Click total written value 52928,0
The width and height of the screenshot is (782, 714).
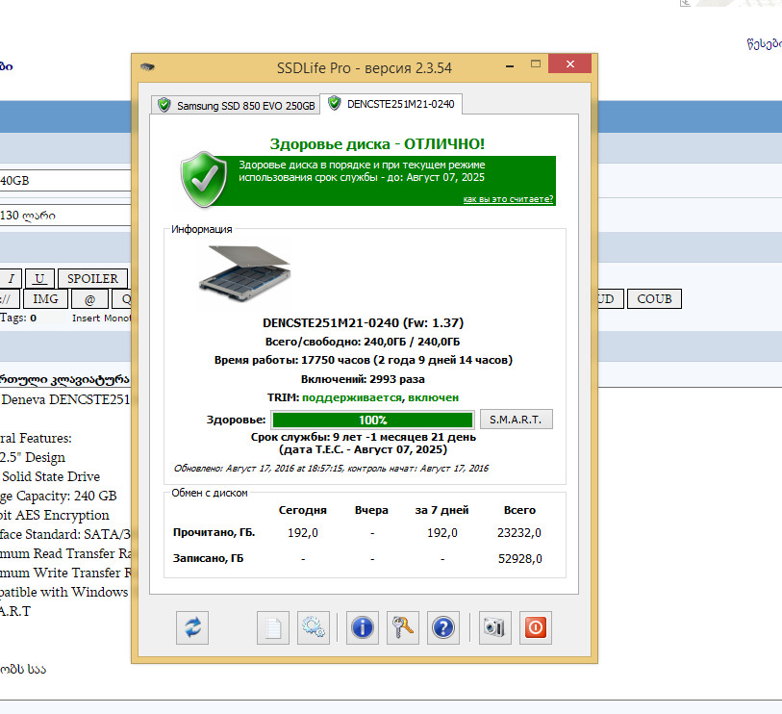(519, 559)
